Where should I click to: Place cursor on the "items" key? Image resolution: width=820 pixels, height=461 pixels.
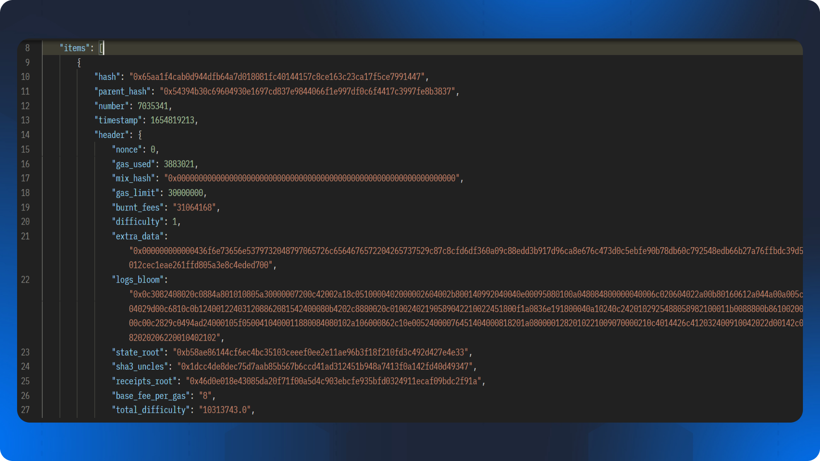74,48
